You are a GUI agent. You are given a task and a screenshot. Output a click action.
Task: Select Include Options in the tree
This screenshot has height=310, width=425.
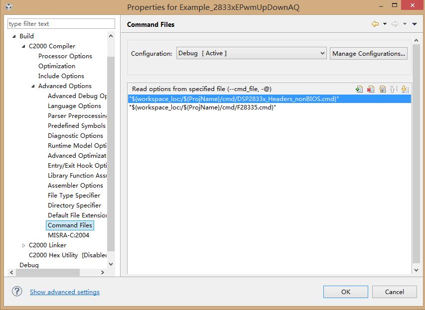click(x=61, y=76)
